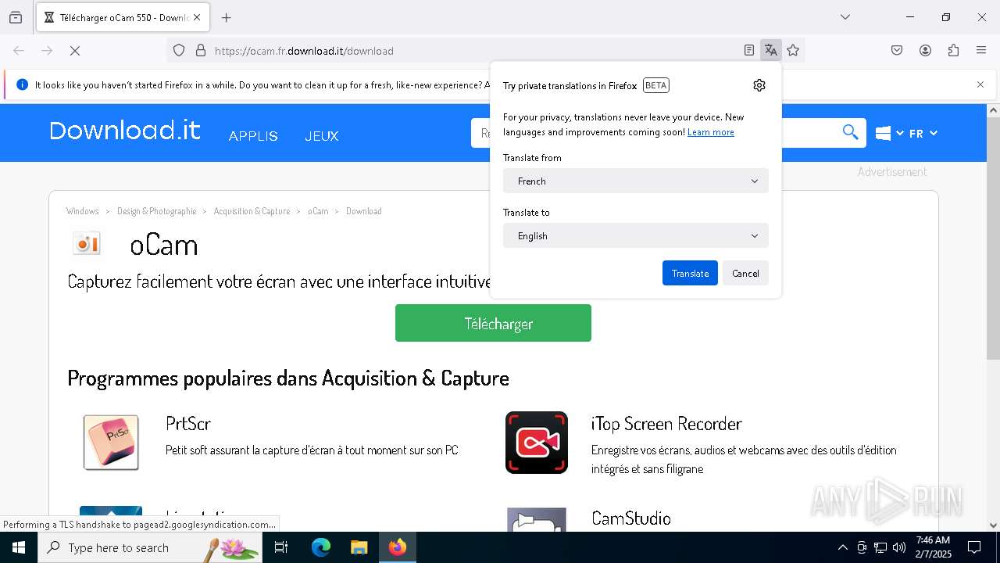The image size is (1000, 563).
Task: Dismiss the Firefox refresh notification bar
Action: click(x=980, y=84)
